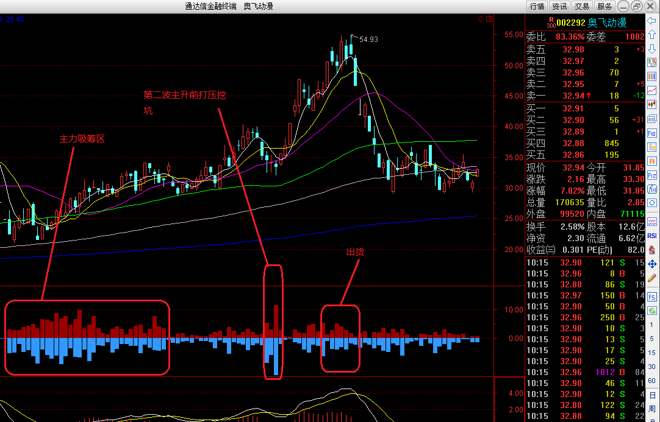This screenshot has width=660, height=422.
Task: Click the 收益(三) 0.301 value
Action: click(x=574, y=250)
